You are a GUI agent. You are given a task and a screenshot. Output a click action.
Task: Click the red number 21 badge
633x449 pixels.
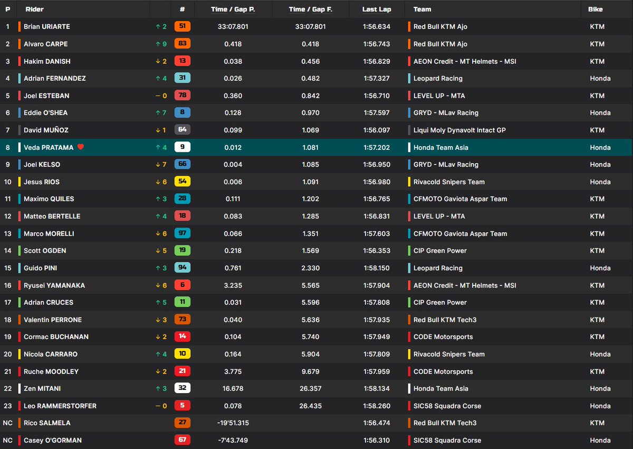click(182, 371)
